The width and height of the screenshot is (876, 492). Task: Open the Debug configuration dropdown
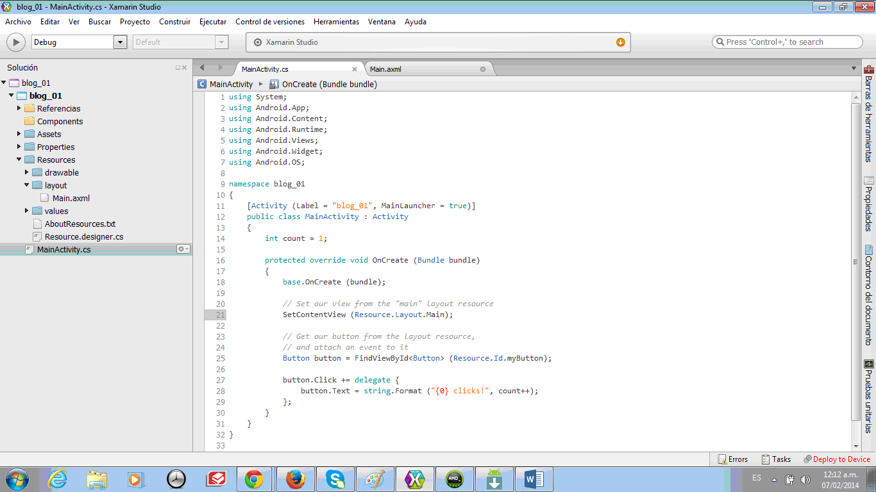point(120,42)
